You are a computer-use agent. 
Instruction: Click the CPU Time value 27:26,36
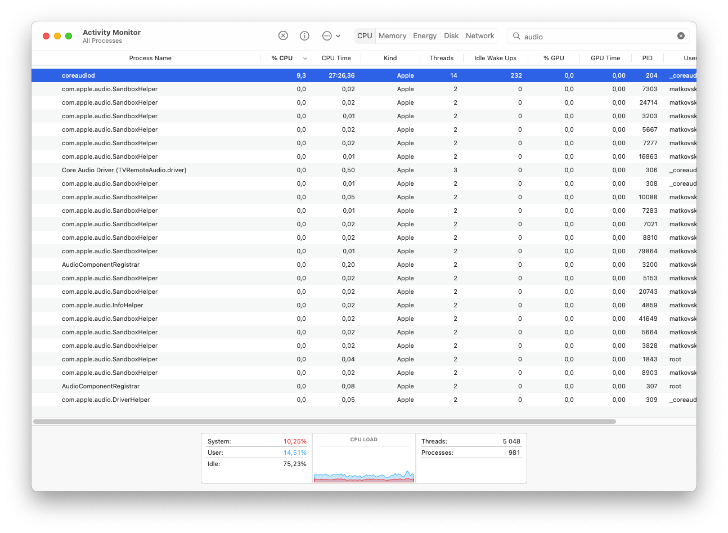pyautogui.click(x=341, y=75)
